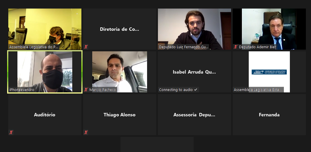Click the Fernanda participant tile
Screen dimensions: 311x152
coord(269,115)
